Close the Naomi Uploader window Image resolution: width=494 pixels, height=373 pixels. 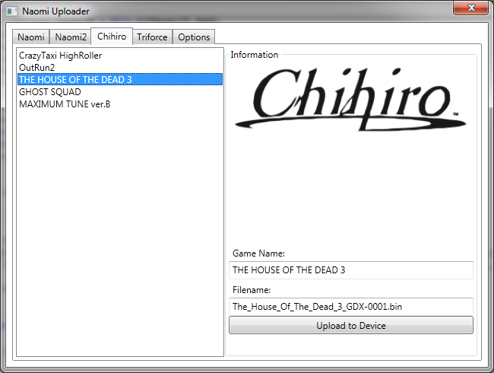coord(470,8)
